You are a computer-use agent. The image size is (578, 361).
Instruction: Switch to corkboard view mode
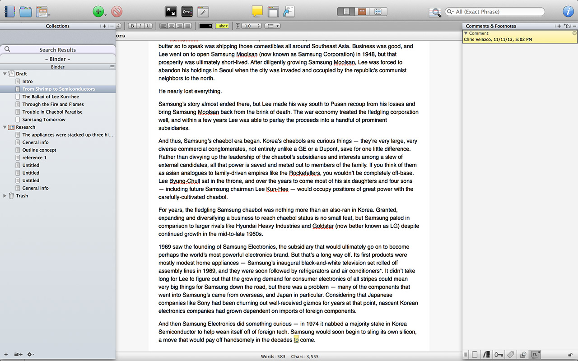pyautogui.click(x=362, y=12)
